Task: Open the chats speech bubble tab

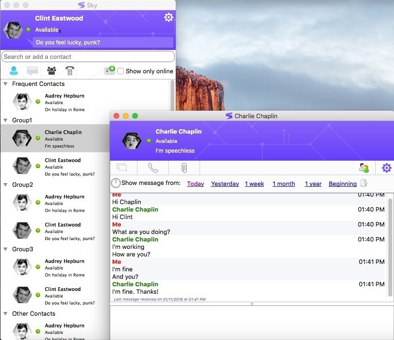Action: pos(32,71)
